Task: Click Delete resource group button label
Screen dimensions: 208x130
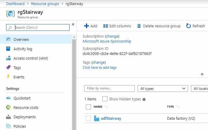Action: [x=162, y=26]
